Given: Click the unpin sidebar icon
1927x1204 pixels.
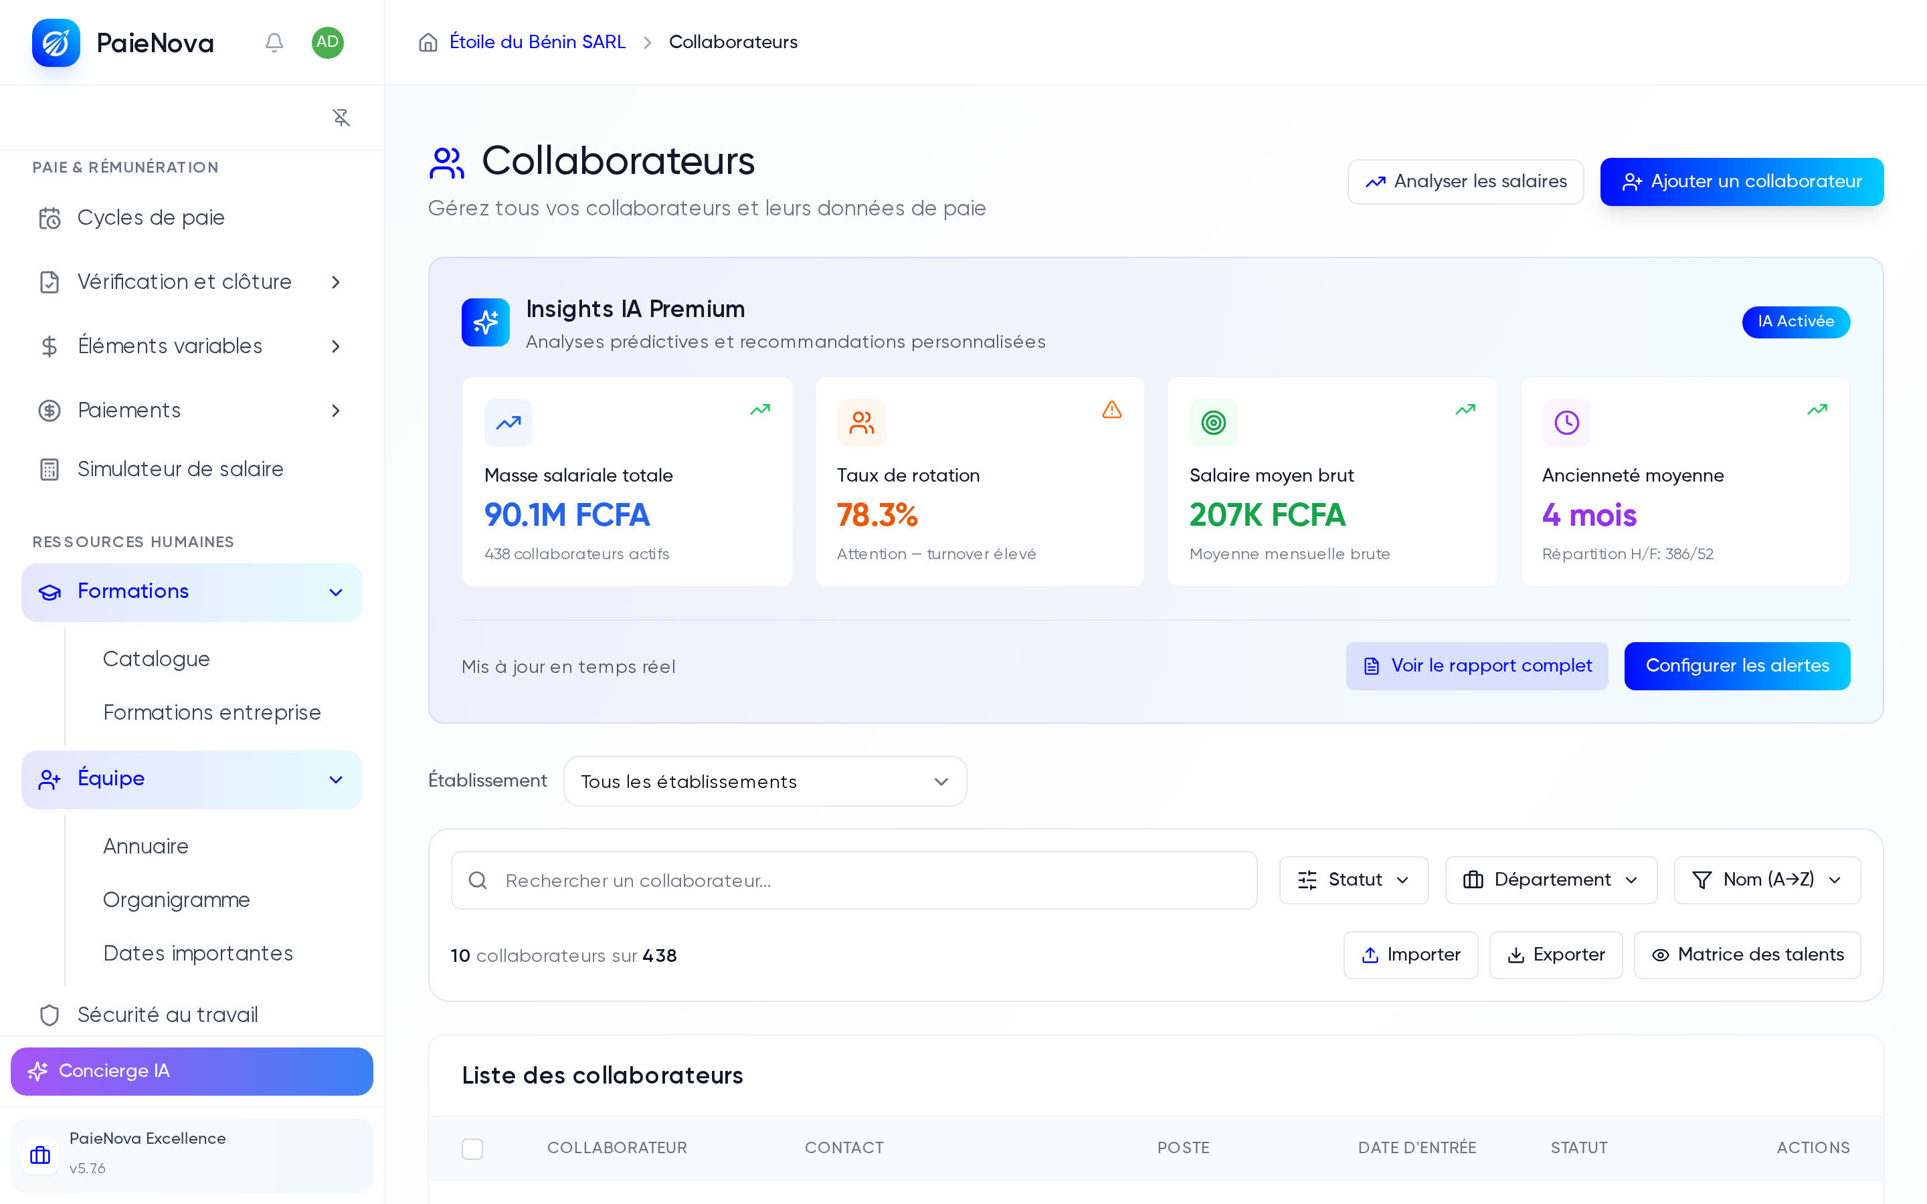Looking at the screenshot, I should (x=341, y=118).
